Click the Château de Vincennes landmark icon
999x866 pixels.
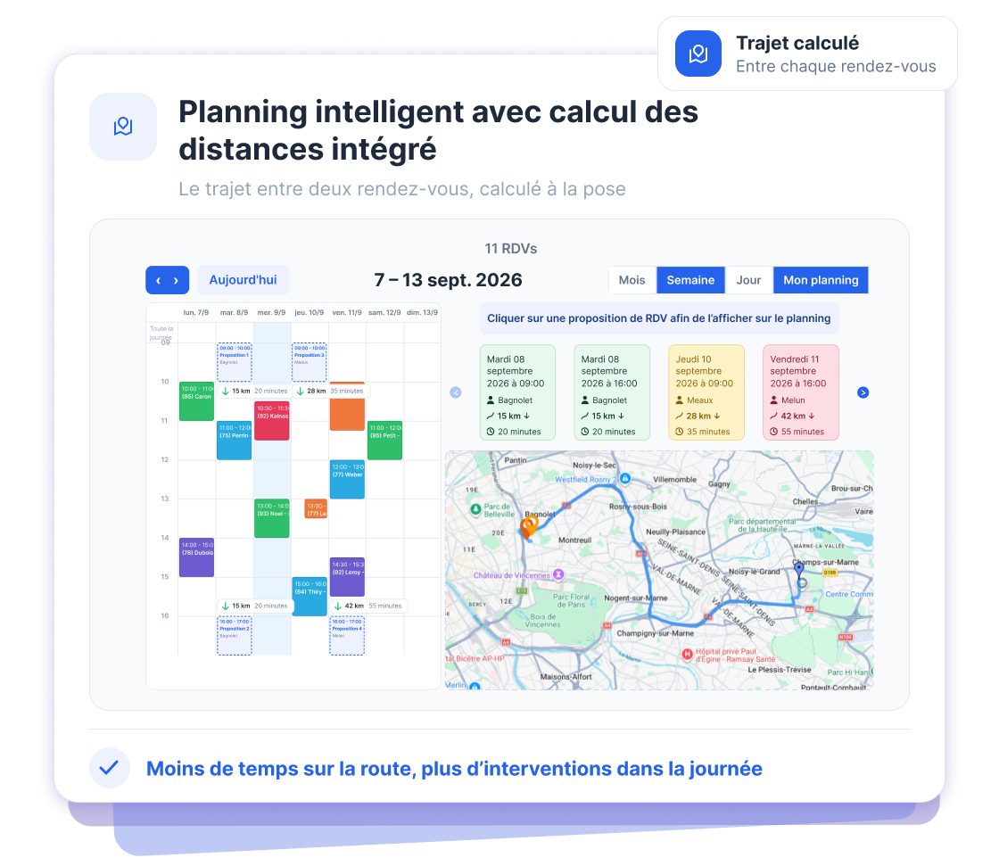[x=558, y=574]
